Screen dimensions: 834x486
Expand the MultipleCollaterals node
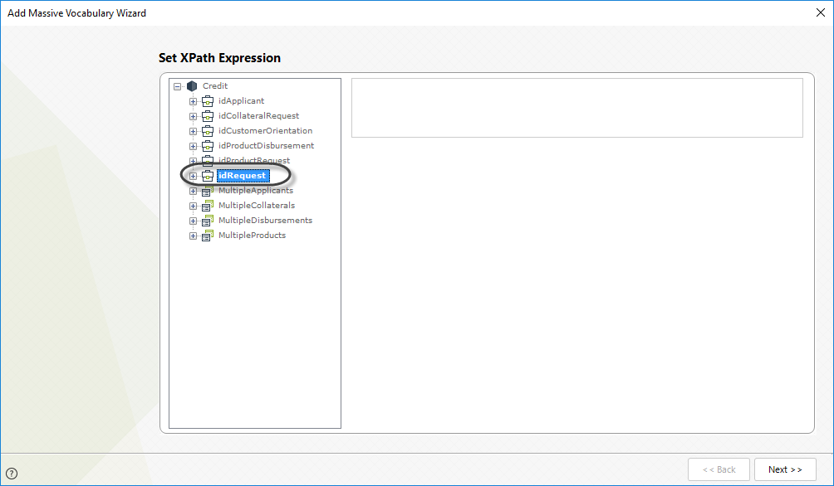[x=193, y=206]
